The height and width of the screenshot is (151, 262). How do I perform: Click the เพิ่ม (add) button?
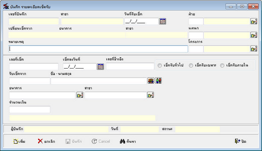pyautogui.click(x=19, y=142)
